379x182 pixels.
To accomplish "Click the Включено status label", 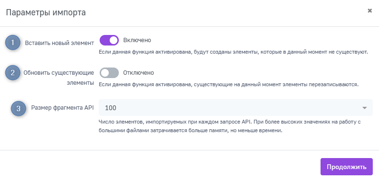I will [x=137, y=40].
